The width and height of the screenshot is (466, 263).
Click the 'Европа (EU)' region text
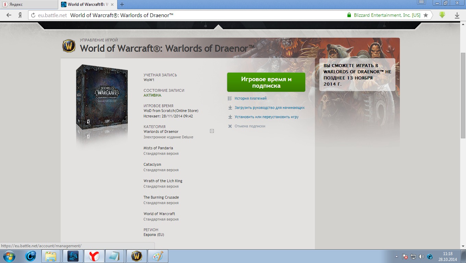(x=154, y=235)
